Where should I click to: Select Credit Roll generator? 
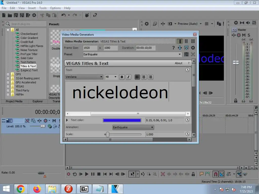[27, 42]
